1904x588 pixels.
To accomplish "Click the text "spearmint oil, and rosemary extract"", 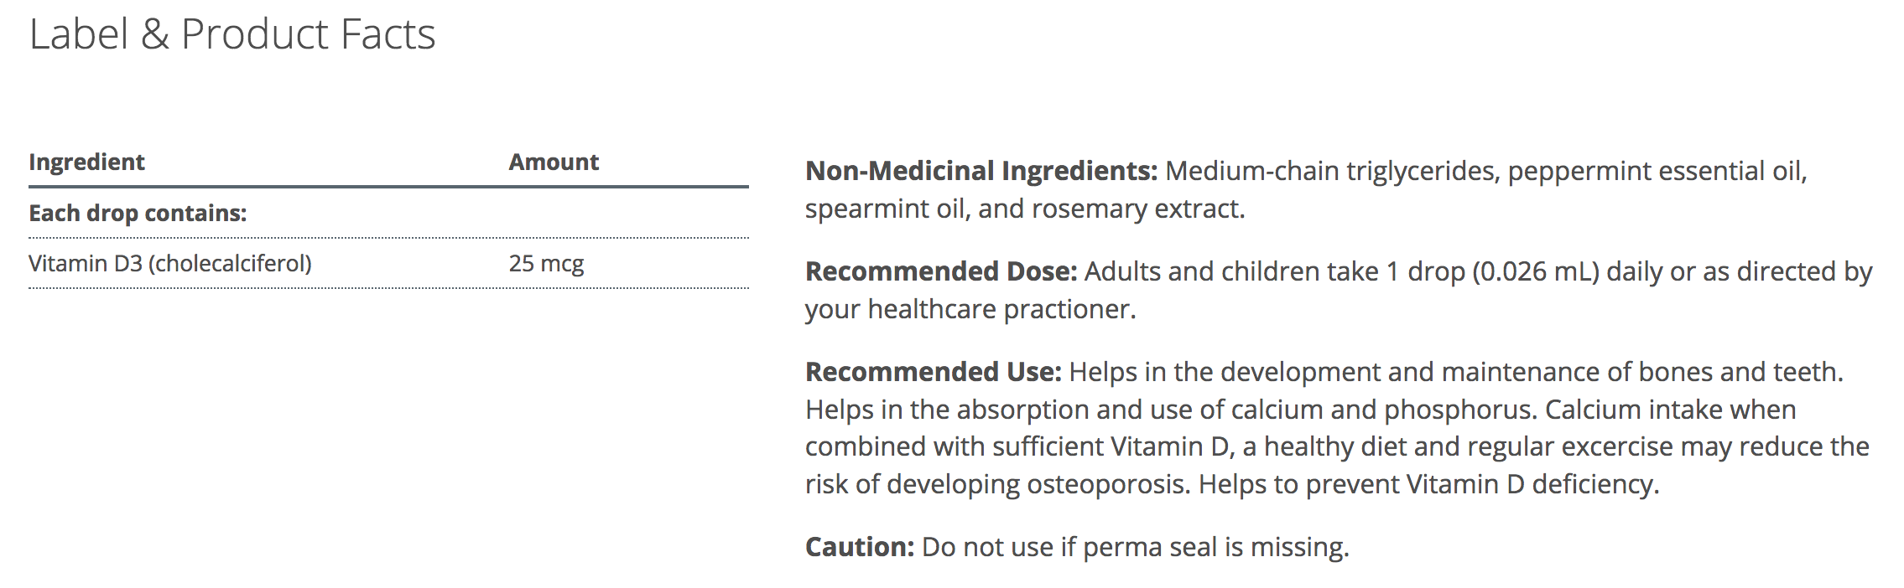I will pyautogui.click(x=1023, y=209).
